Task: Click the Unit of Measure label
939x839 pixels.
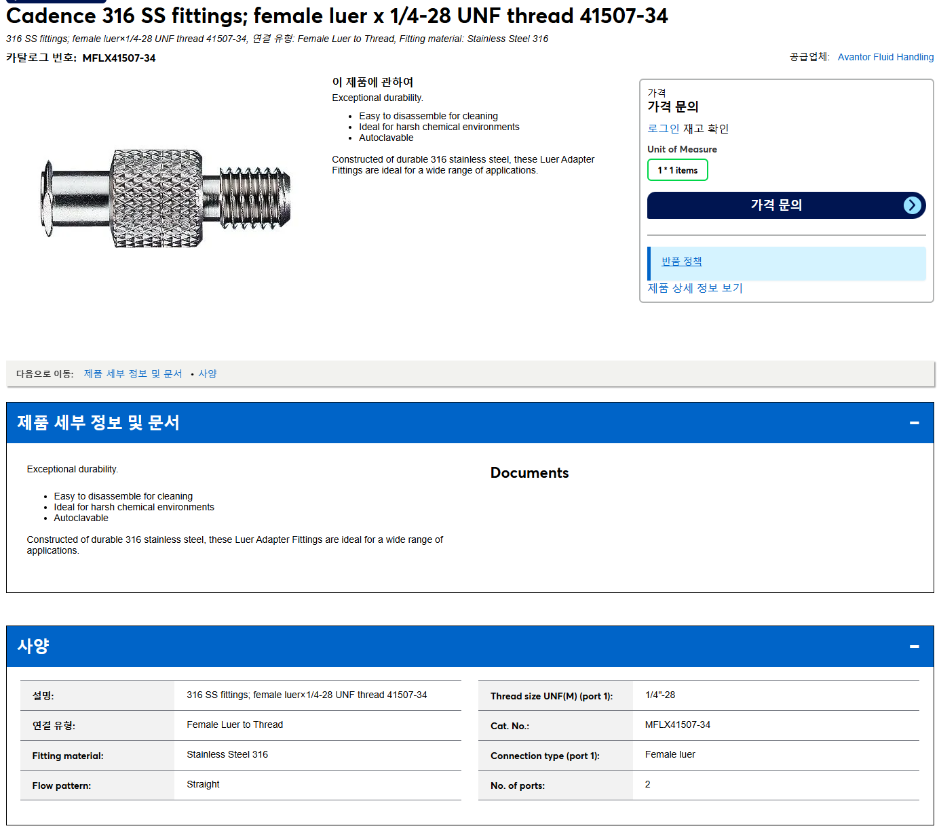Action: [x=682, y=149]
